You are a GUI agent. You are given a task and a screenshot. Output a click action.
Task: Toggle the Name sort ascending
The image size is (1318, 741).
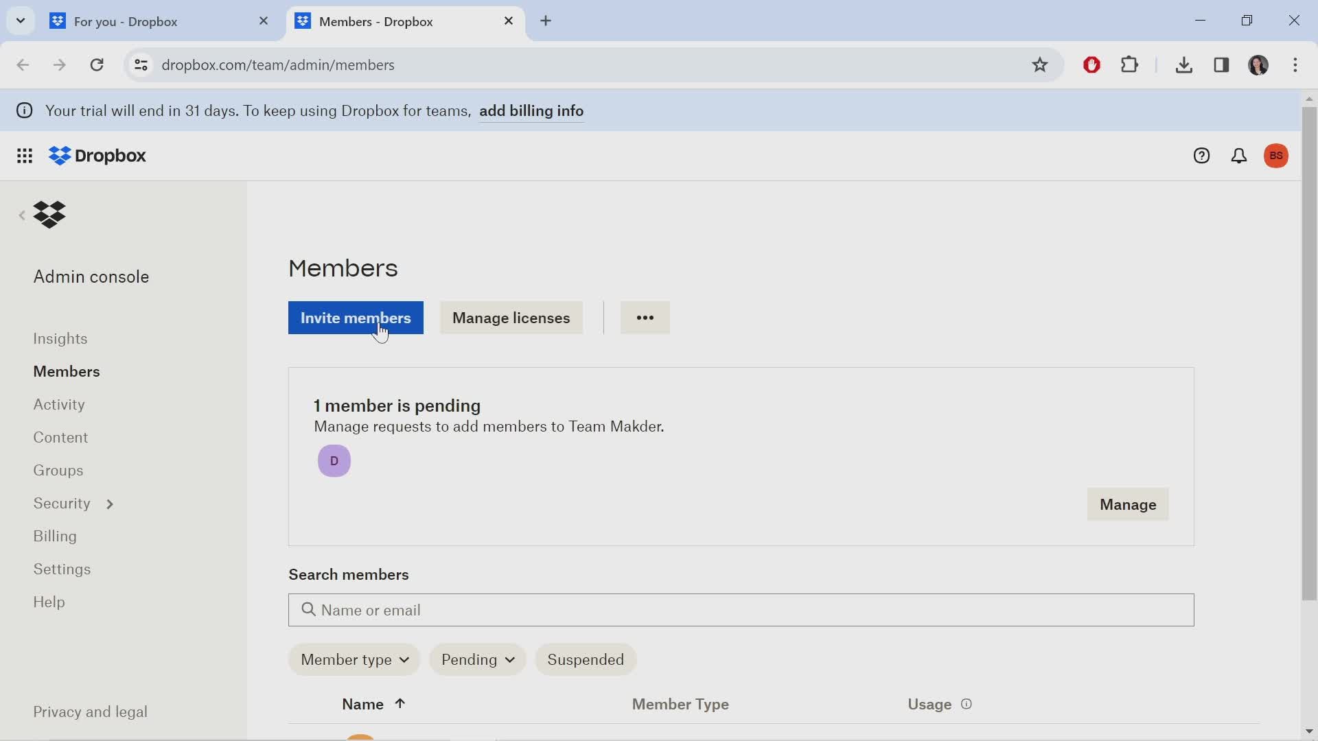pyautogui.click(x=374, y=704)
